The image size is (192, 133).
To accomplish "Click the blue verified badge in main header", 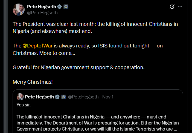I will click(59, 7).
